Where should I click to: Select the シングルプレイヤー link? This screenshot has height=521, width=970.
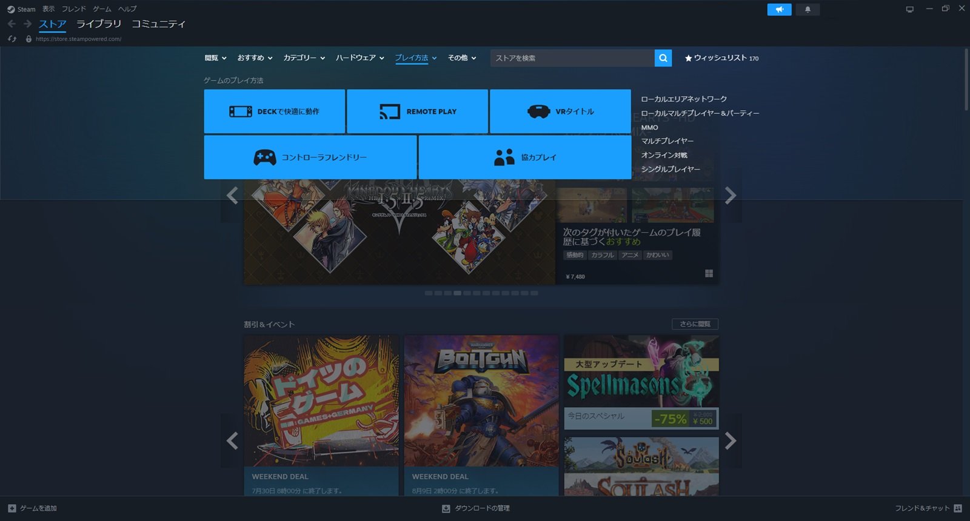click(671, 170)
